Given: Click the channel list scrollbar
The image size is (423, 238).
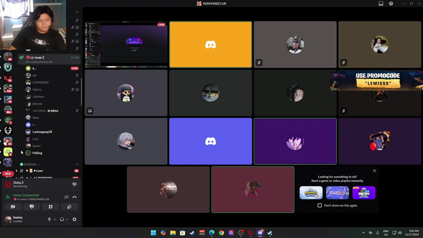Looking at the screenshot, I should pos(81,92).
